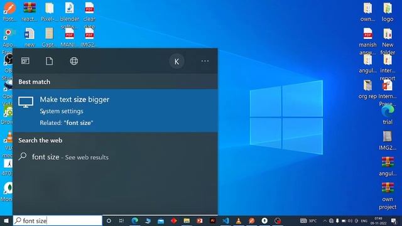The height and width of the screenshot is (226, 402).
Task: Open the white round icon app on the taskbar
Action: (264, 220)
